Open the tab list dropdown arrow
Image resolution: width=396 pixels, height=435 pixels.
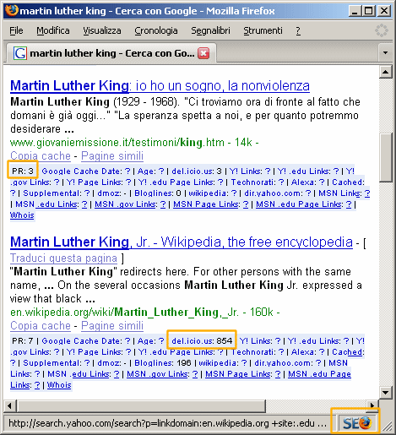click(385, 52)
